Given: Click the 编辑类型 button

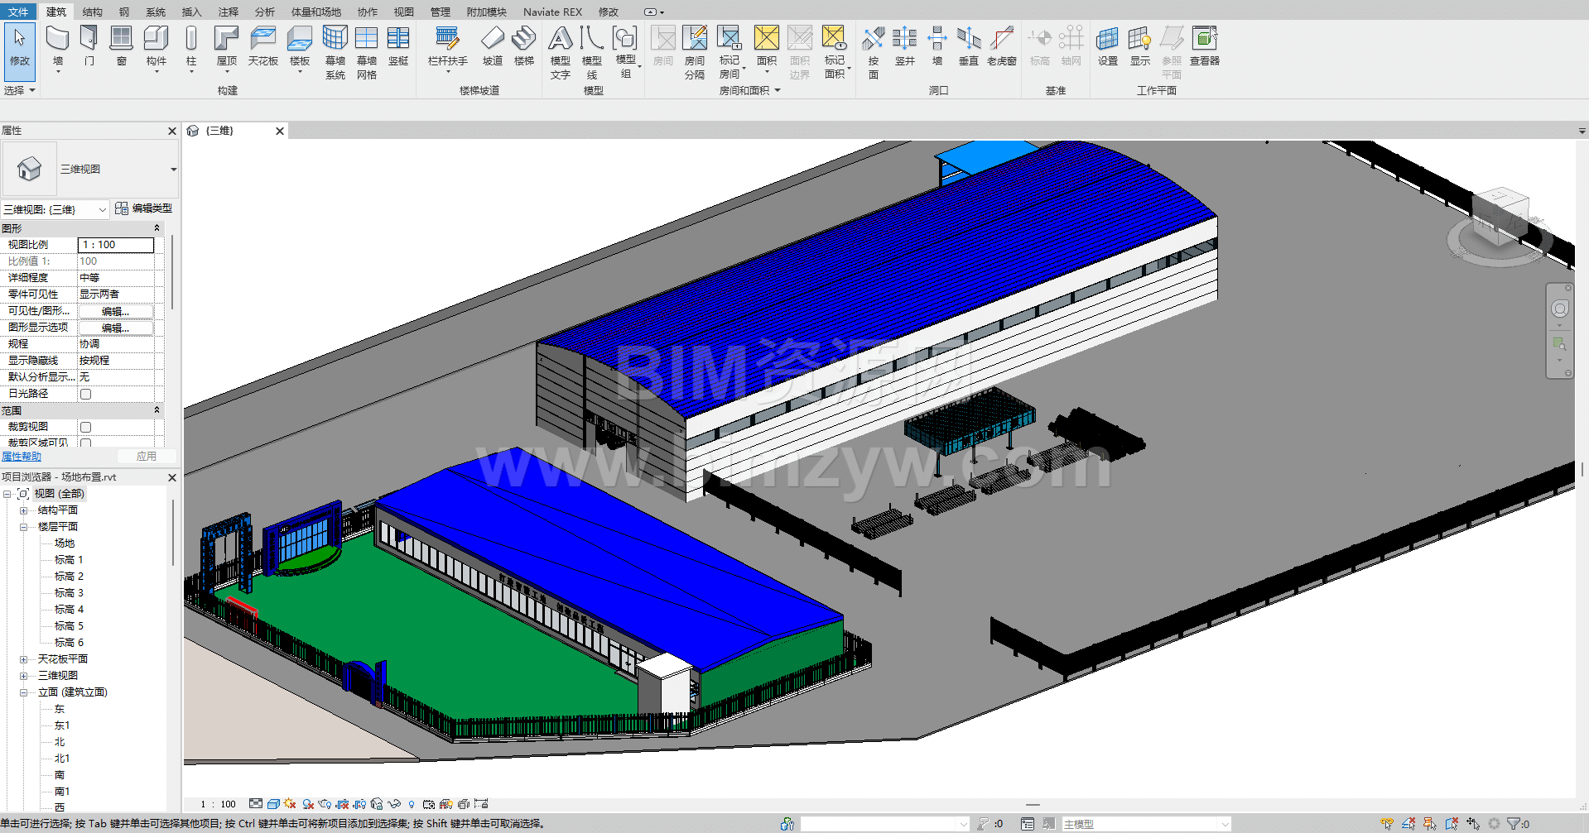Looking at the screenshot, I should [x=144, y=208].
